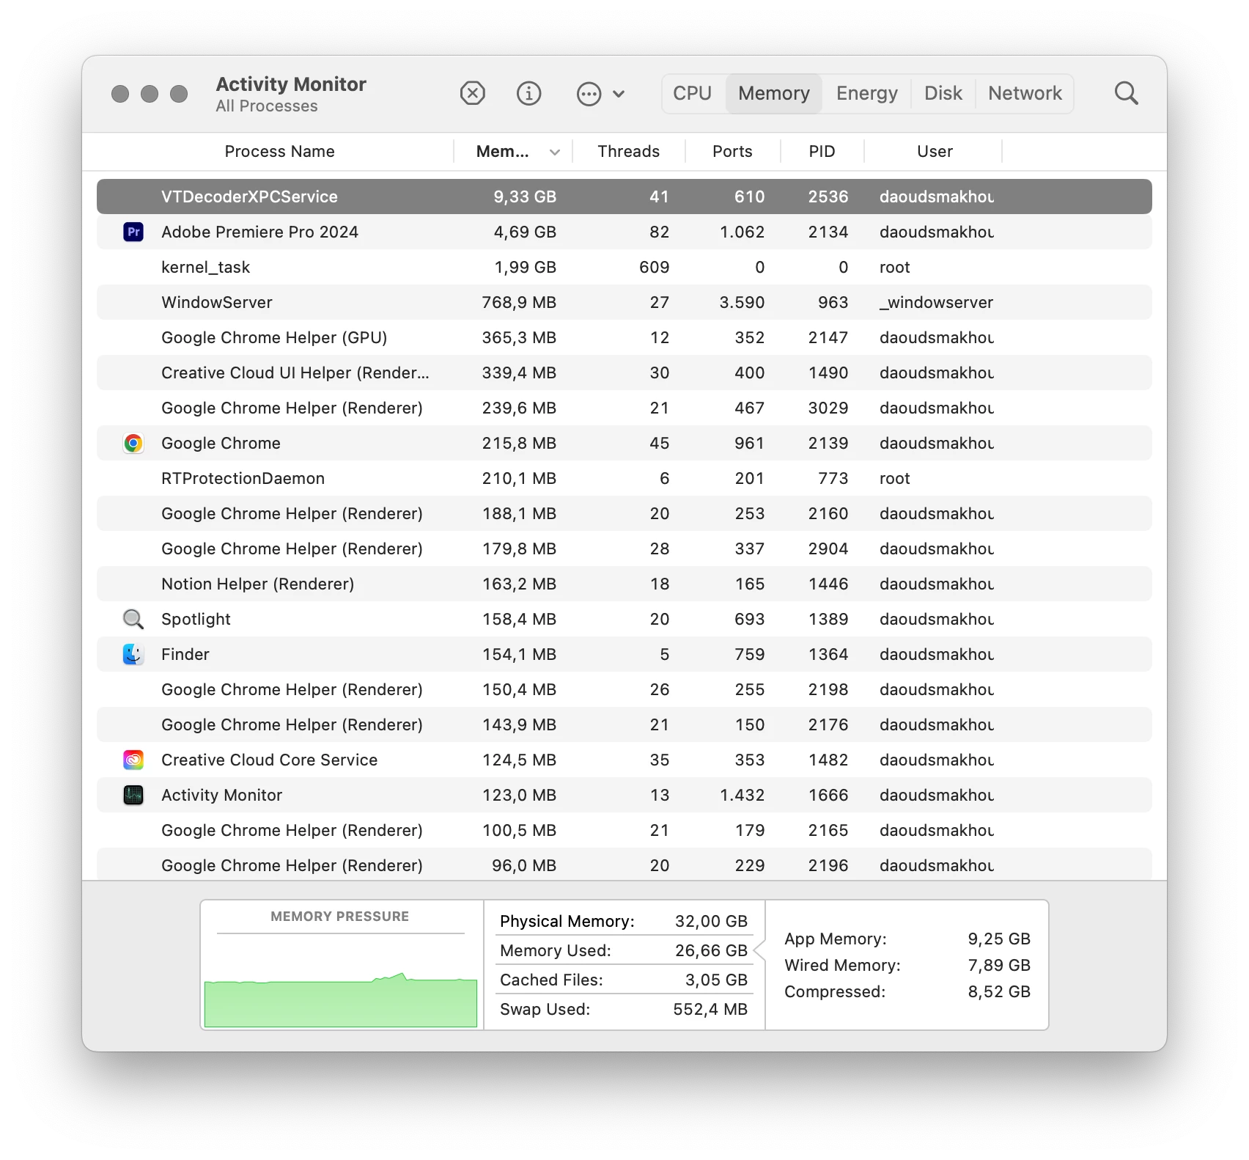Go to the Network tab
The width and height of the screenshot is (1249, 1160).
point(1025,94)
